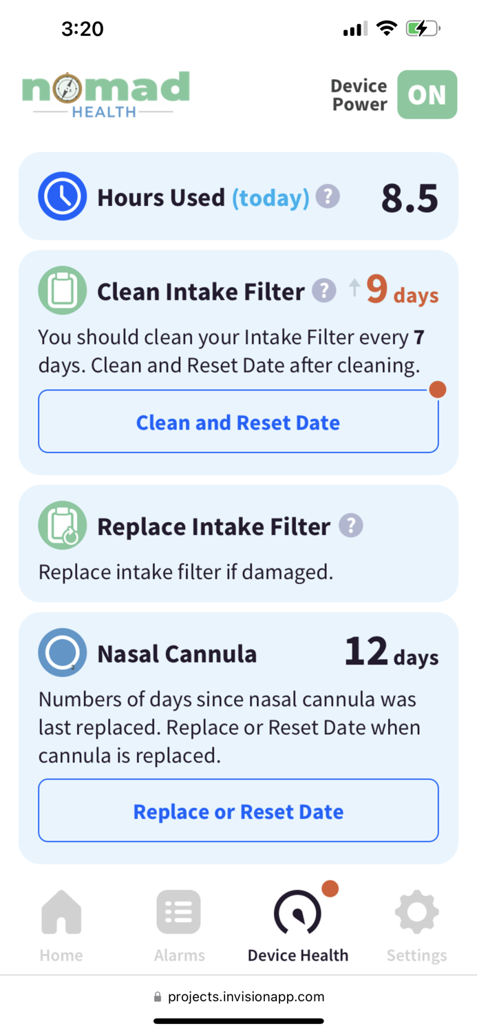Select the Device Health tab

pos(298,925)
